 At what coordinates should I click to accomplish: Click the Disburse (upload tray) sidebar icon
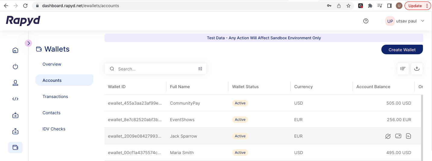click(x=15, y=131)
